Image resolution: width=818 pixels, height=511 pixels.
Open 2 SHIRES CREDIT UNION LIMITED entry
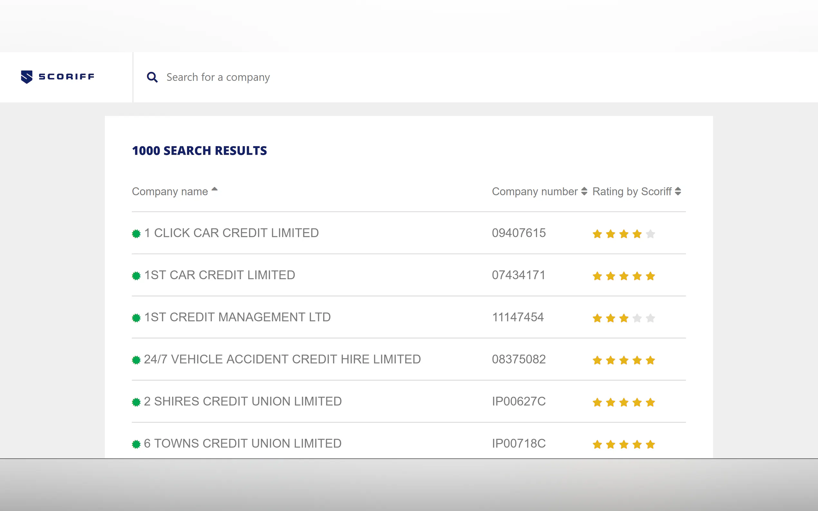point(243,401)
